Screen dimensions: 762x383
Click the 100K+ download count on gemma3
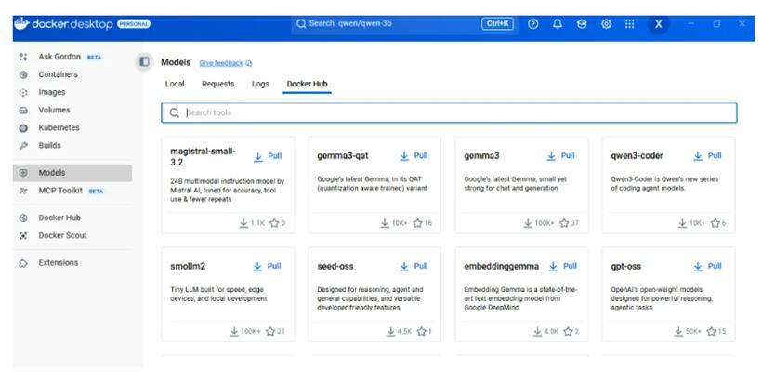tap(538, 223)
